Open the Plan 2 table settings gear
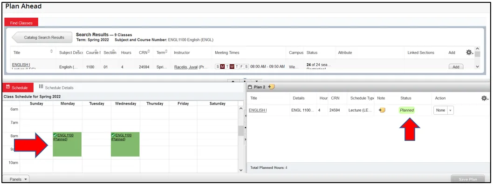 (485, 98)
